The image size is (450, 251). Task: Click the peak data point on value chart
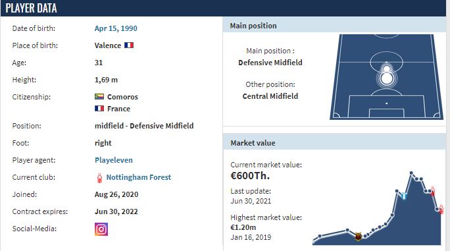click(411, 173)
